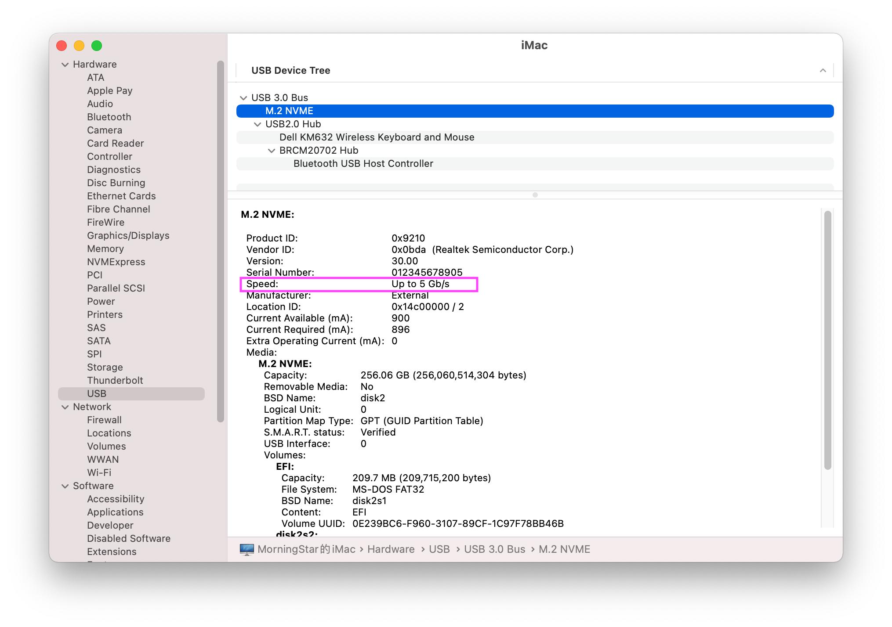Click the green fullscreen window button

[97, 46]
